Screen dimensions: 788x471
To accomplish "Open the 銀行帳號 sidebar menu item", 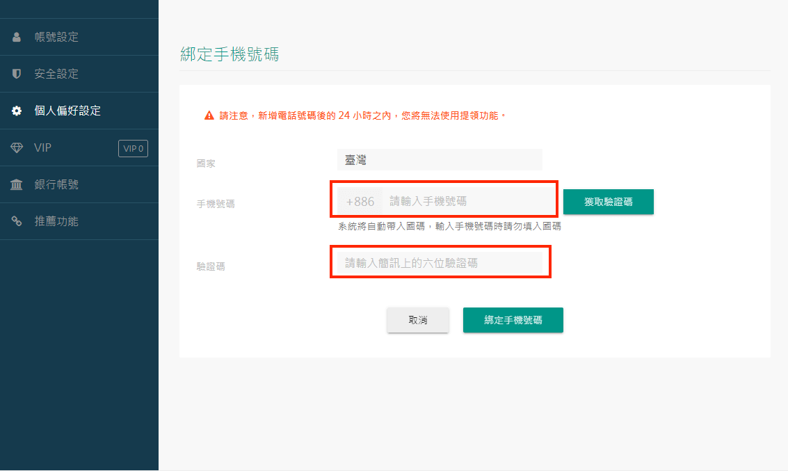I will 56,185.
